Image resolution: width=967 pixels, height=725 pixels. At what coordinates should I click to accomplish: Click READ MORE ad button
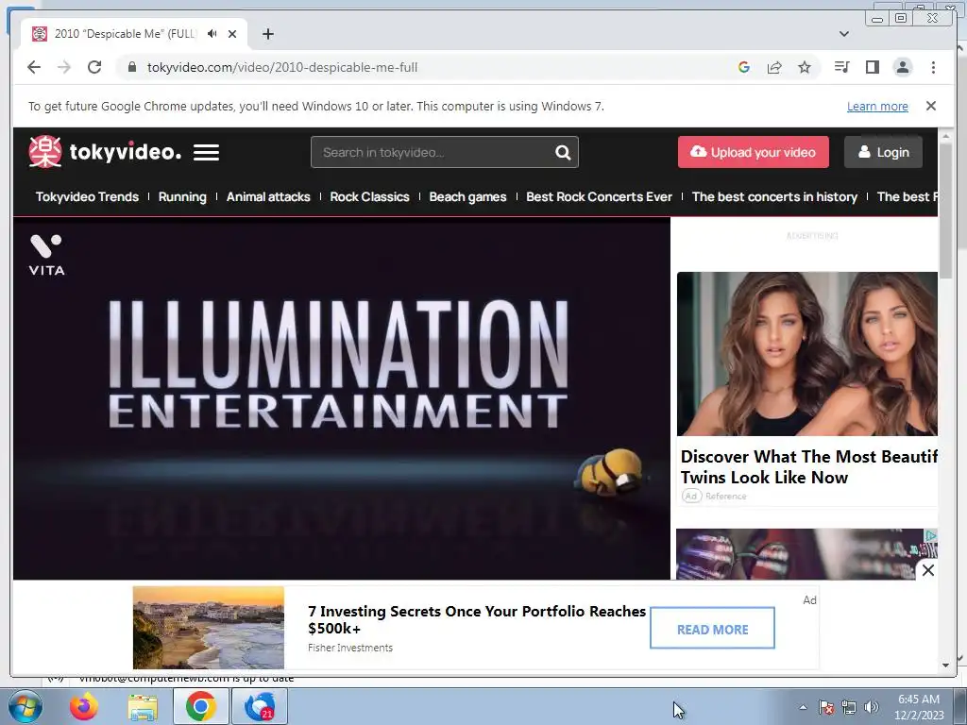pos(712,628)
